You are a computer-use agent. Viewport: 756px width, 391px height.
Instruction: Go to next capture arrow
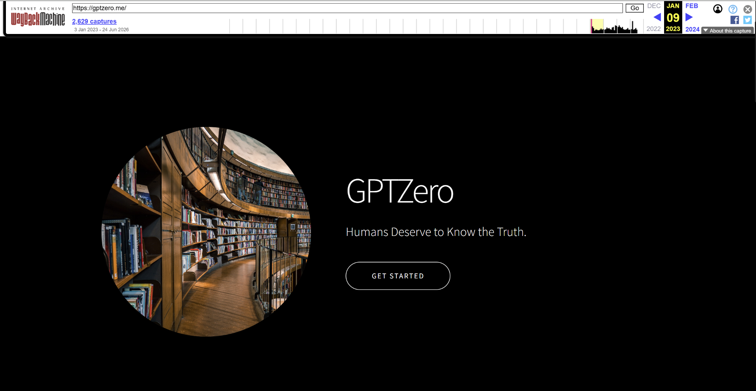coord(689,17)
